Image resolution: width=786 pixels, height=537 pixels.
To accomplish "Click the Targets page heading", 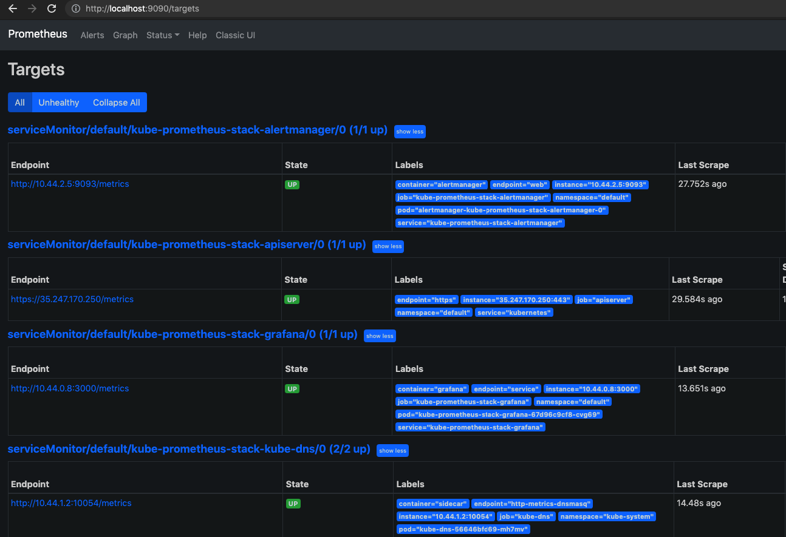I will pyautogui.click(x=36, y=70).
